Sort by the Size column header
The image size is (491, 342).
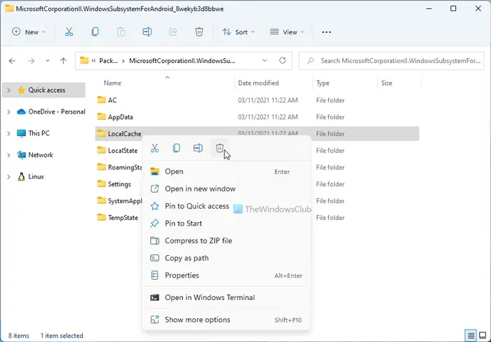(386, 83)
